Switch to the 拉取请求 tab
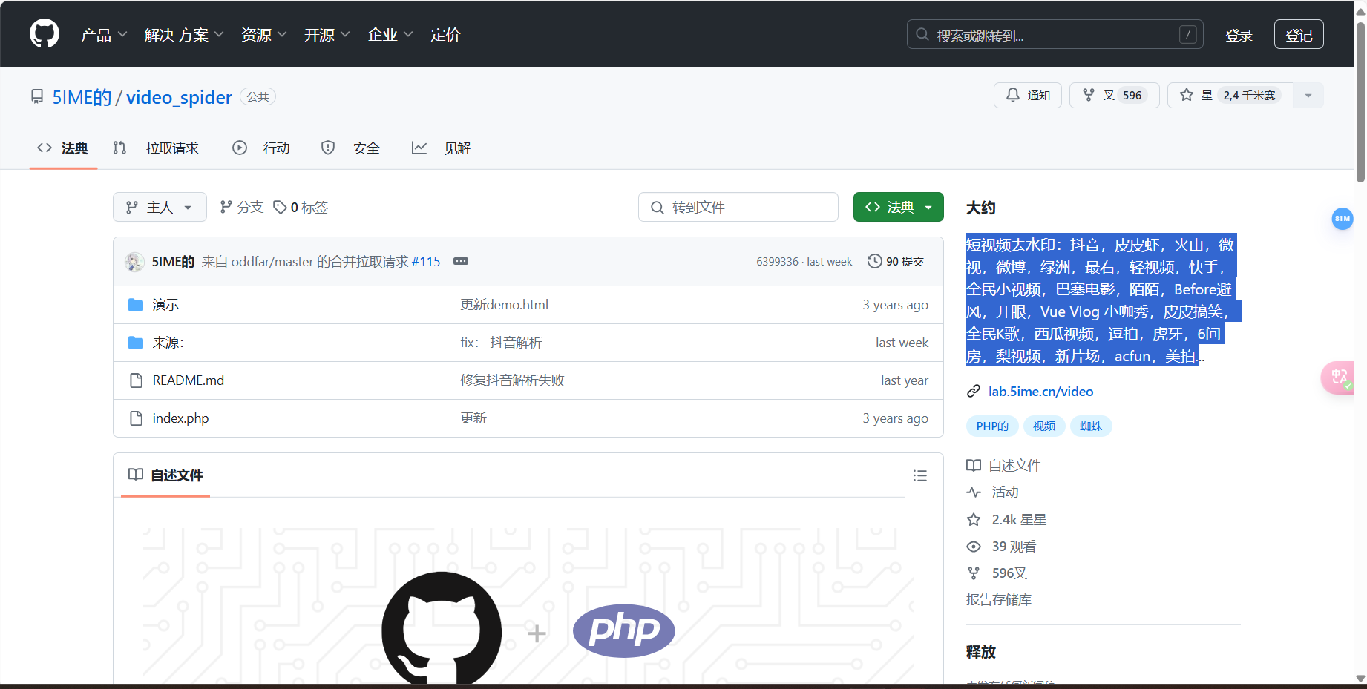The height and width of the screenshot is (689, 1367). click(172, 148)
